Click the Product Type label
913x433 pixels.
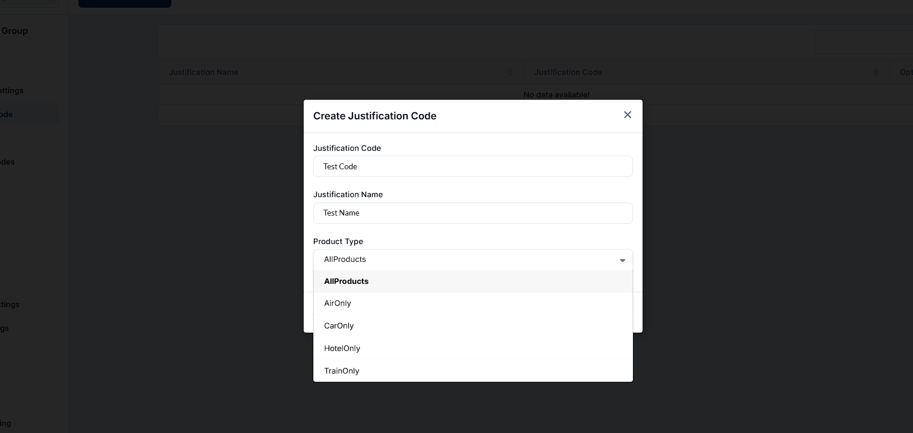338,241
